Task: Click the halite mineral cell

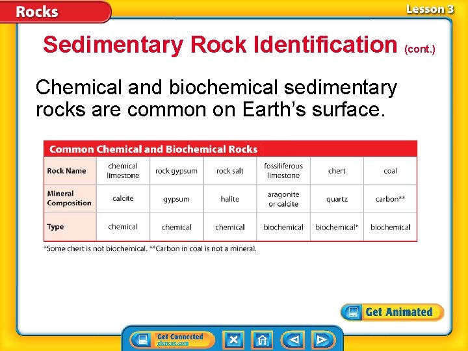Action: pyautogui.click(x=230, y=198)
